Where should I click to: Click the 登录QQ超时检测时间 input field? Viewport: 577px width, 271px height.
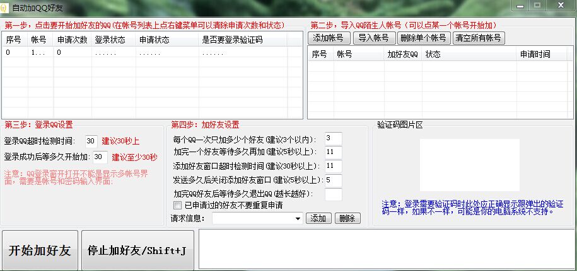point(91,140)
